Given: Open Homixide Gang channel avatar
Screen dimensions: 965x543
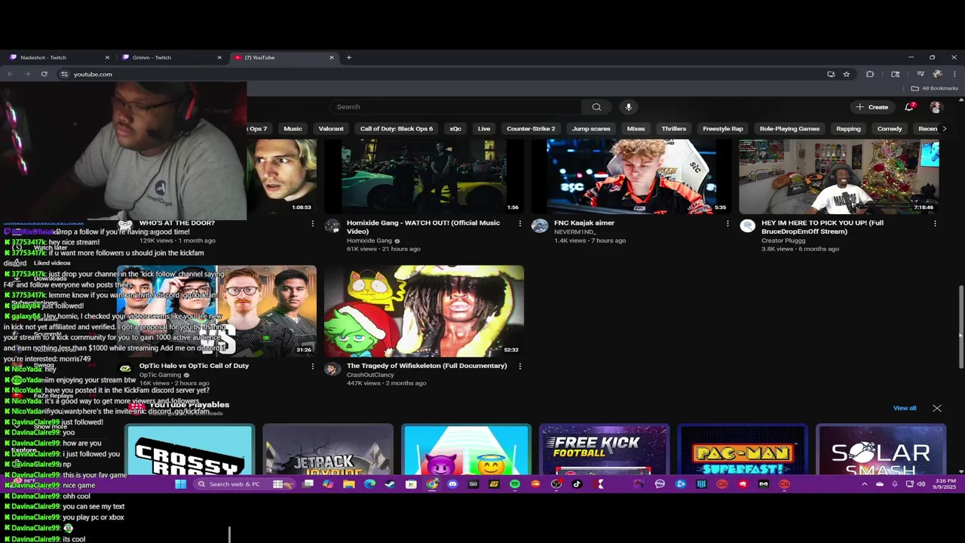Looking at the screenshot, I should click(332, 226).
